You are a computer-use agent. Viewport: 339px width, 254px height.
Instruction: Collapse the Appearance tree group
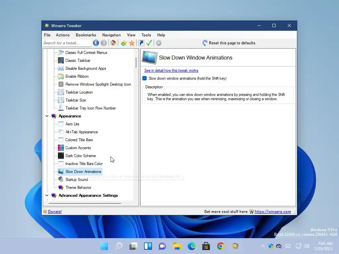pos(47,116)
